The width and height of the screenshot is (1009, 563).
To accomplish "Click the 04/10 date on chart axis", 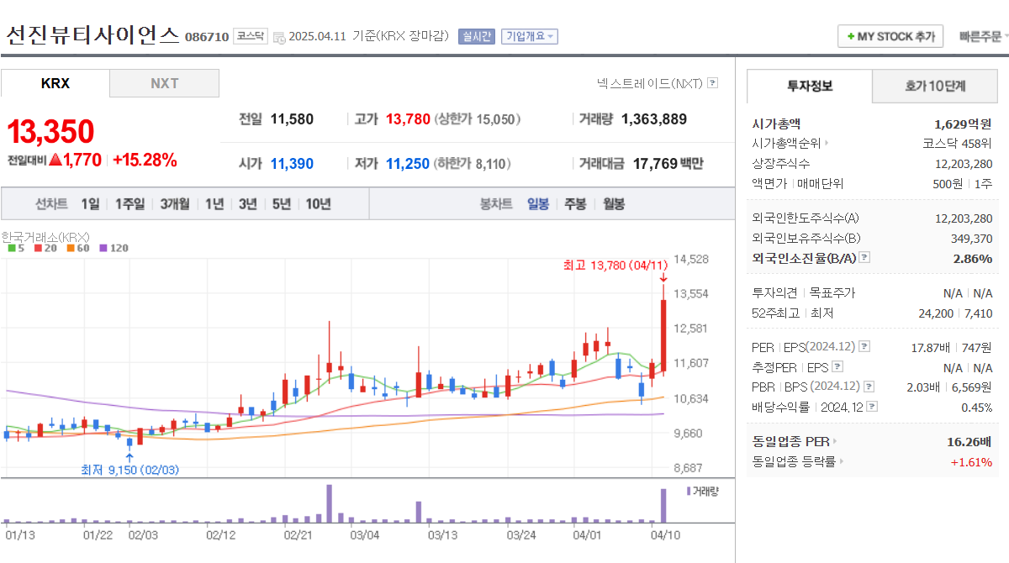I will pyautogui.click(x=665, y=534).
